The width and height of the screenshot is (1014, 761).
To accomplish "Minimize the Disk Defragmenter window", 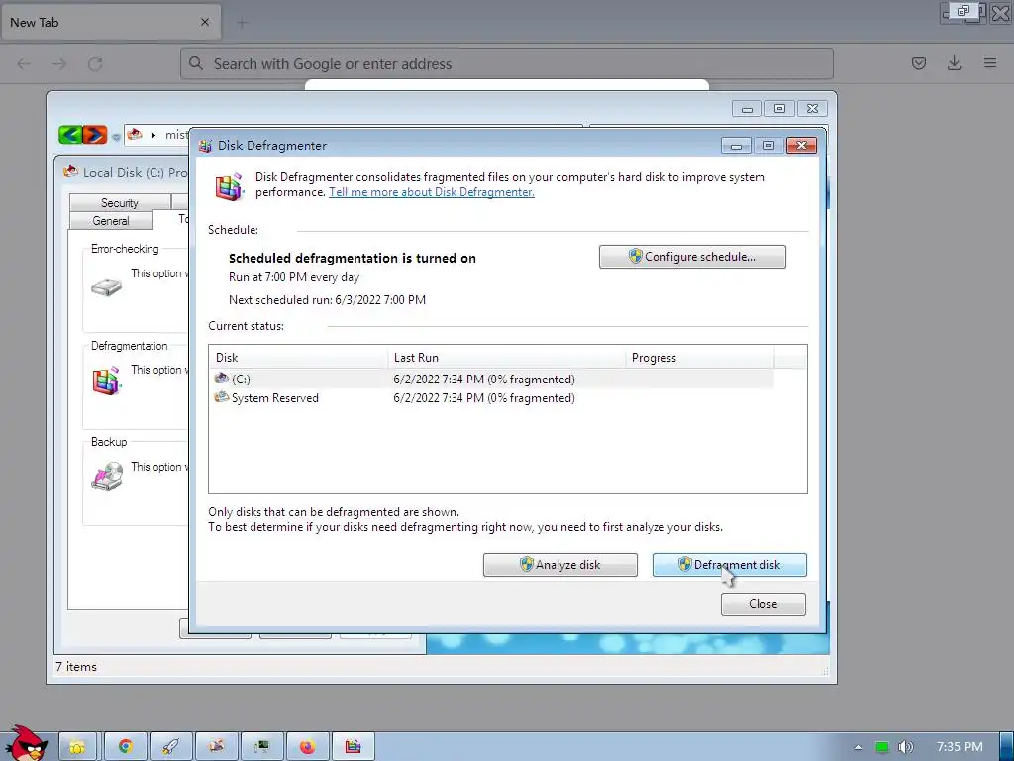I will pyautogui.click(x=736, y=146).
